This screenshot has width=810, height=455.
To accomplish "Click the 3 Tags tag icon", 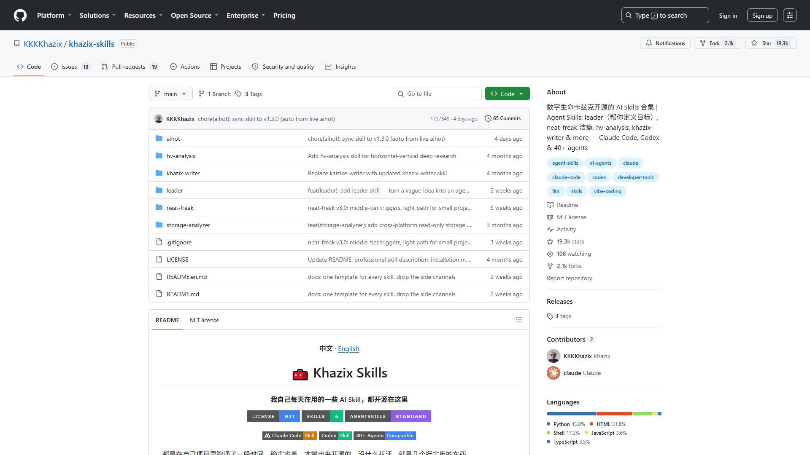I will coord(239,94).
